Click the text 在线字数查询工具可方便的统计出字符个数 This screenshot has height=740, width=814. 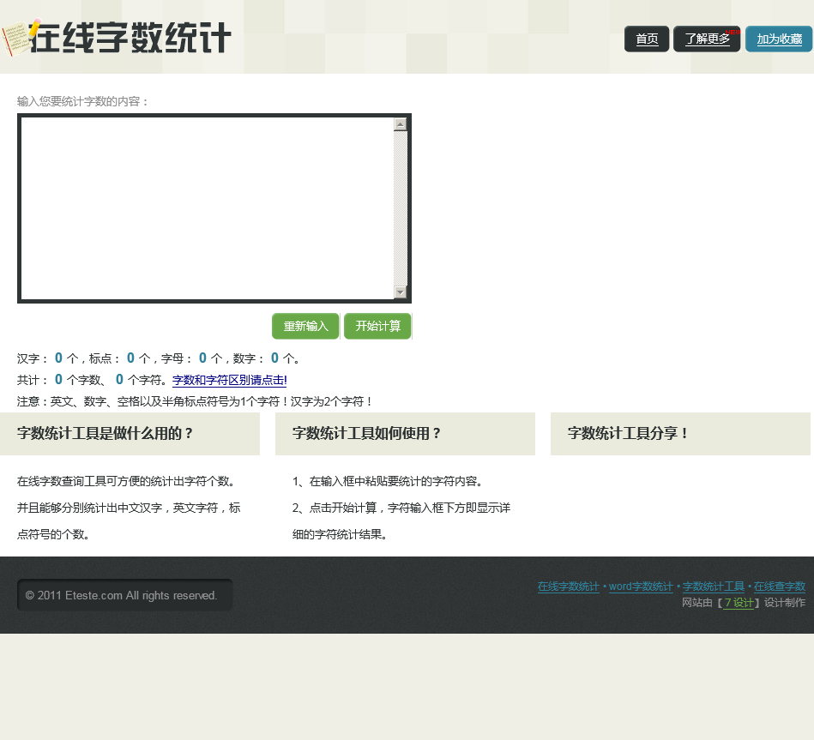(x=126, y=482)
